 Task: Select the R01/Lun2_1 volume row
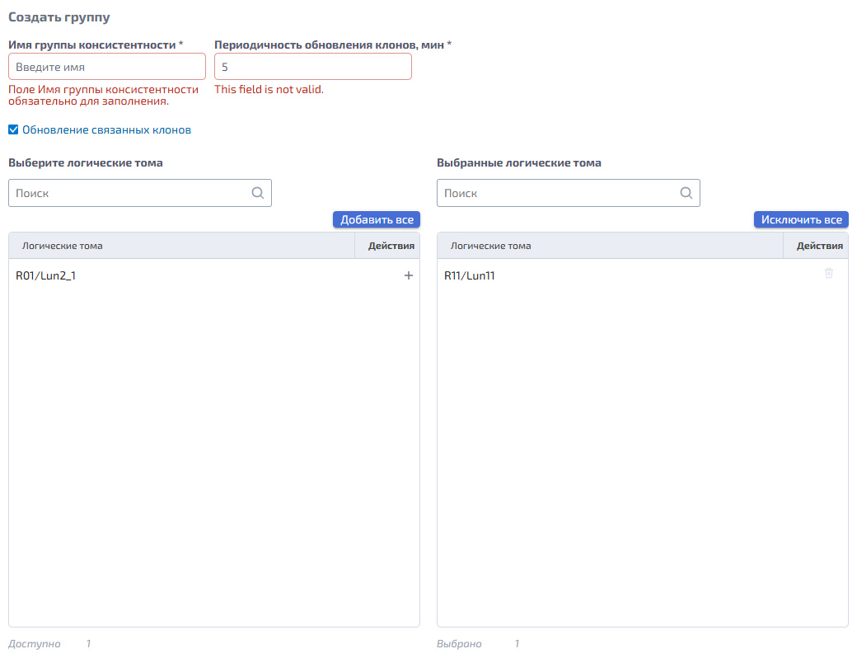point(214,275)
